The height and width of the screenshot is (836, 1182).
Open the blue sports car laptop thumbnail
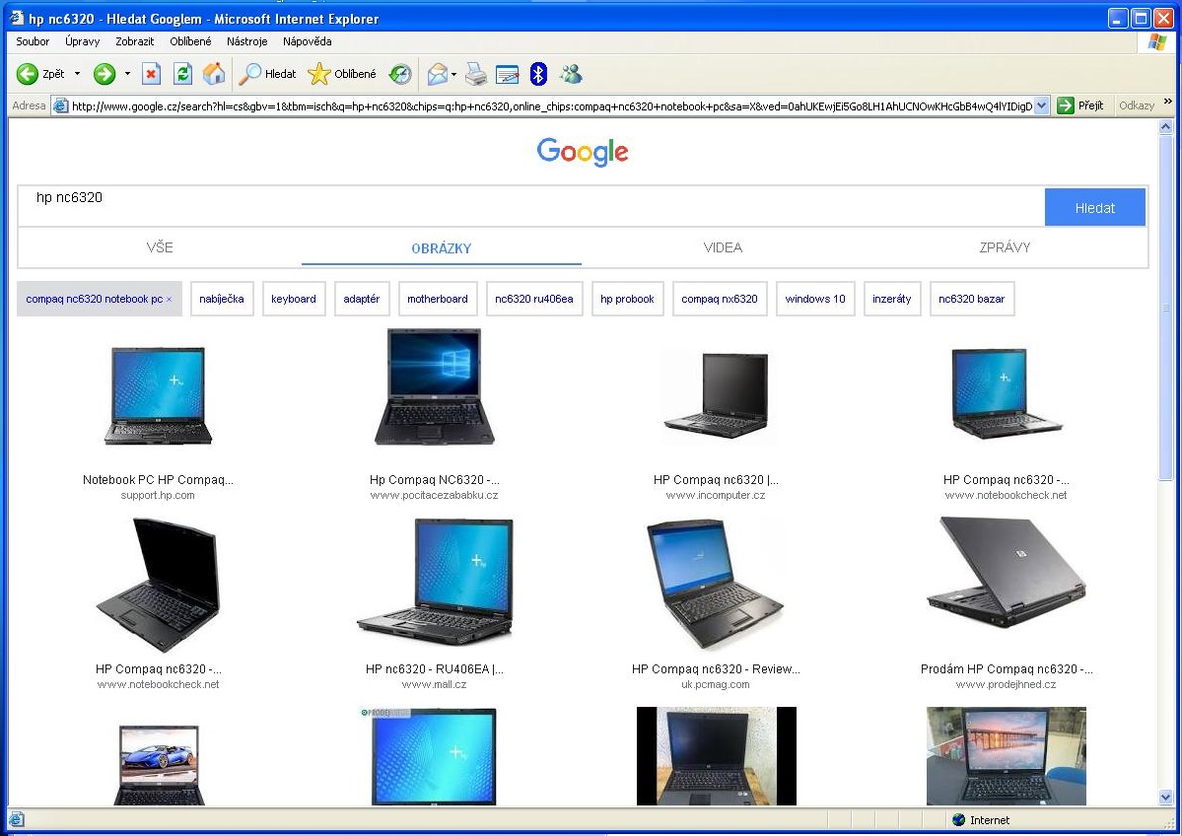[x=159, y=764]
